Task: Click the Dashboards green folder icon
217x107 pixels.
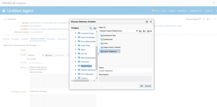Action: click(102, 39)
